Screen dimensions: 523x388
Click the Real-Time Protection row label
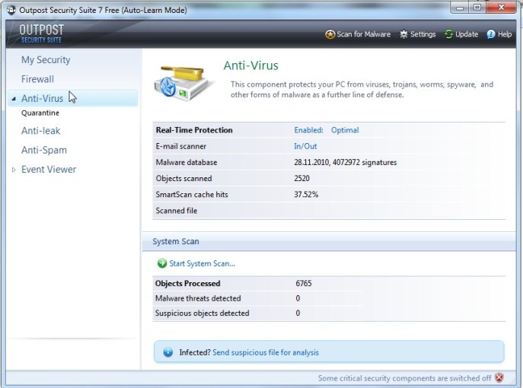tap(194, 130)
